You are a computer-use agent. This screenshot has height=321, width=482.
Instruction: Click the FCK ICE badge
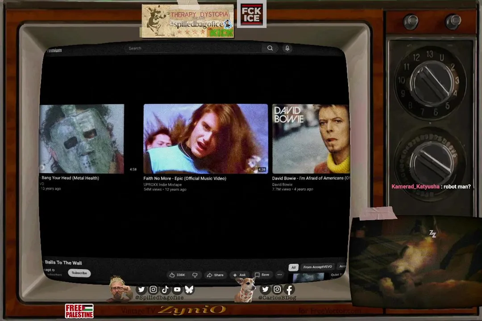pos(251,14)
